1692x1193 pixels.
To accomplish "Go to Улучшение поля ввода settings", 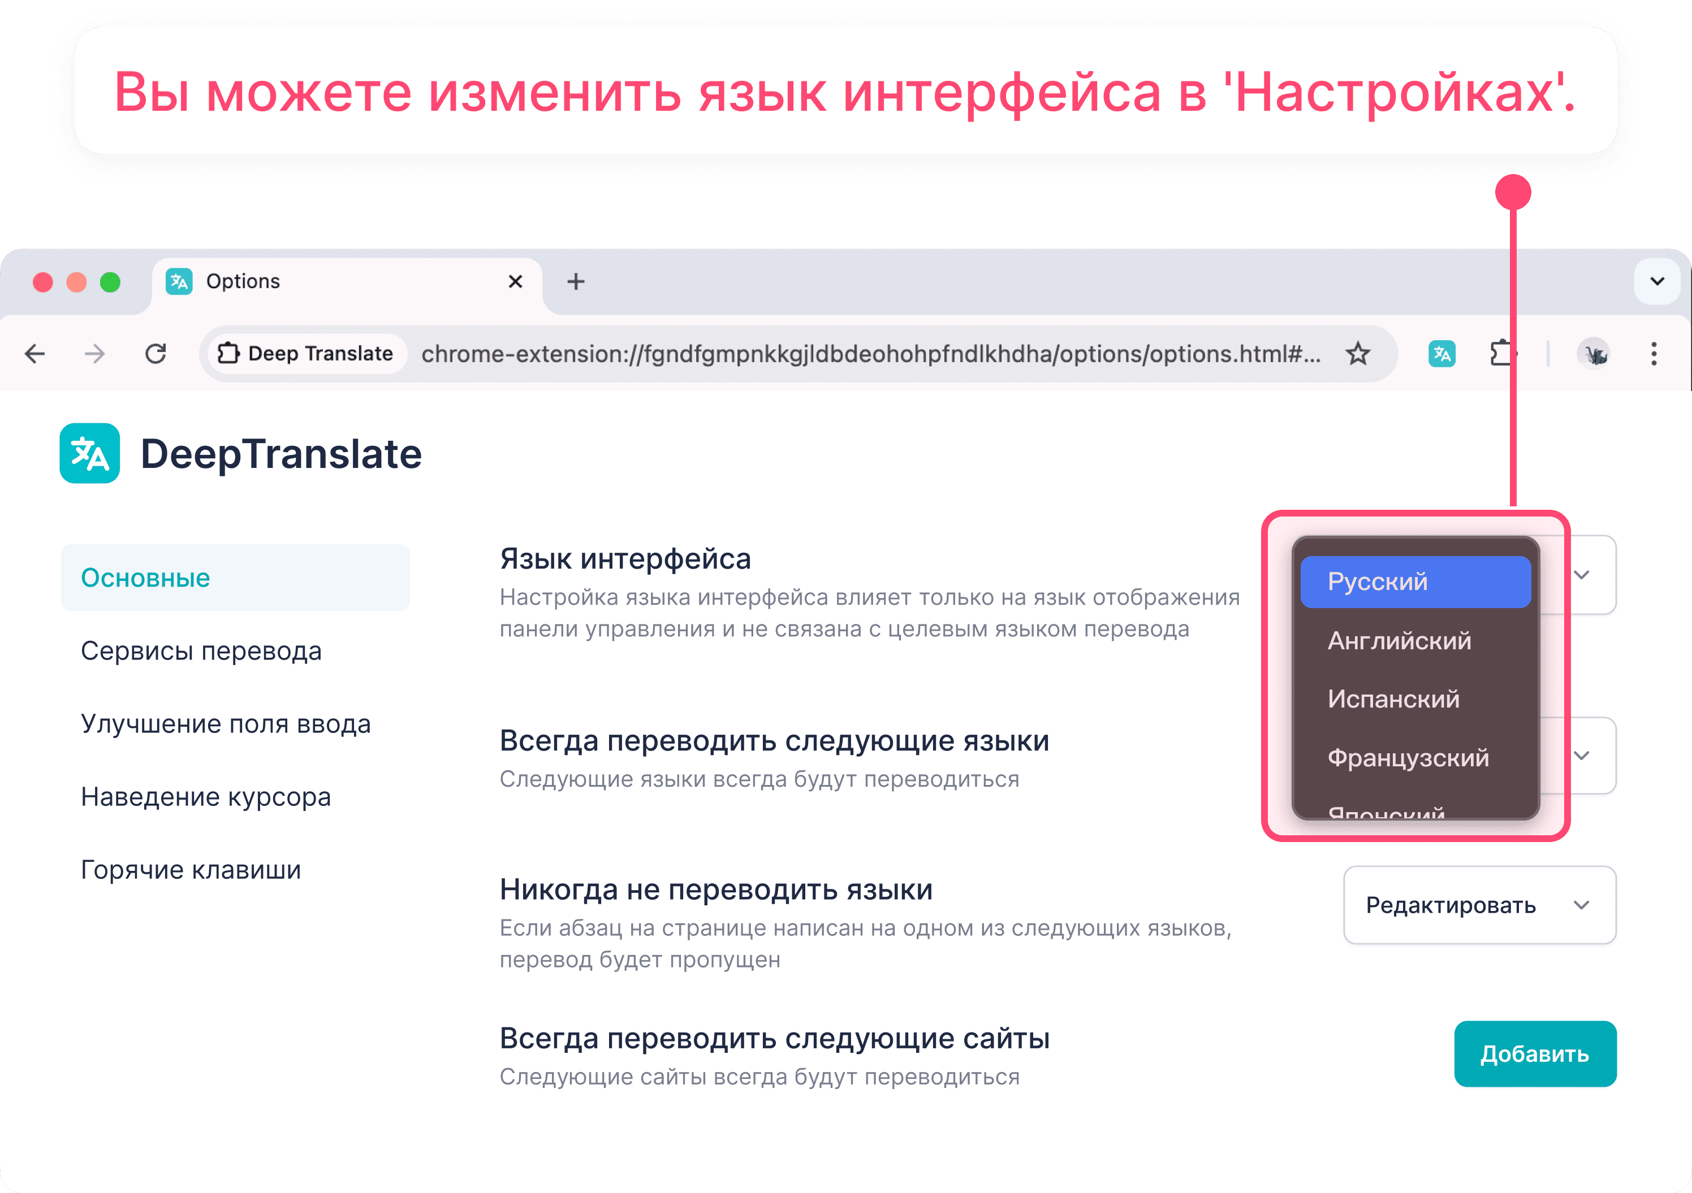I will click(x=226, y=724).
